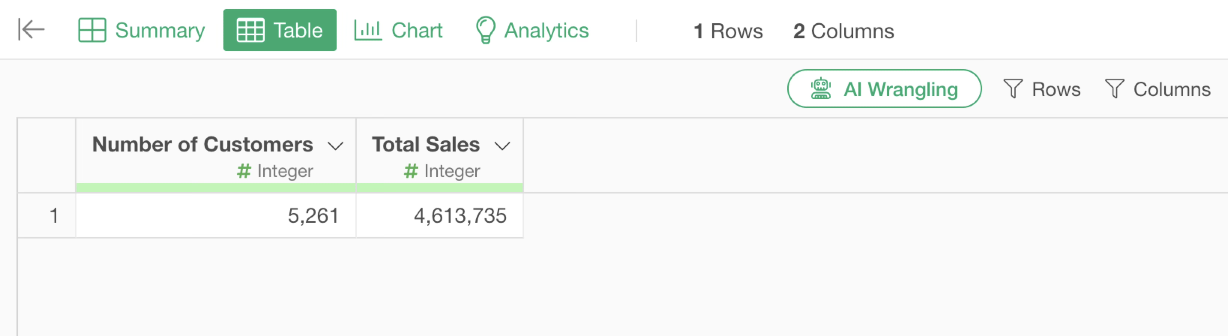
Task: Click the hash type icon under Total Sales
Action: 410,171
